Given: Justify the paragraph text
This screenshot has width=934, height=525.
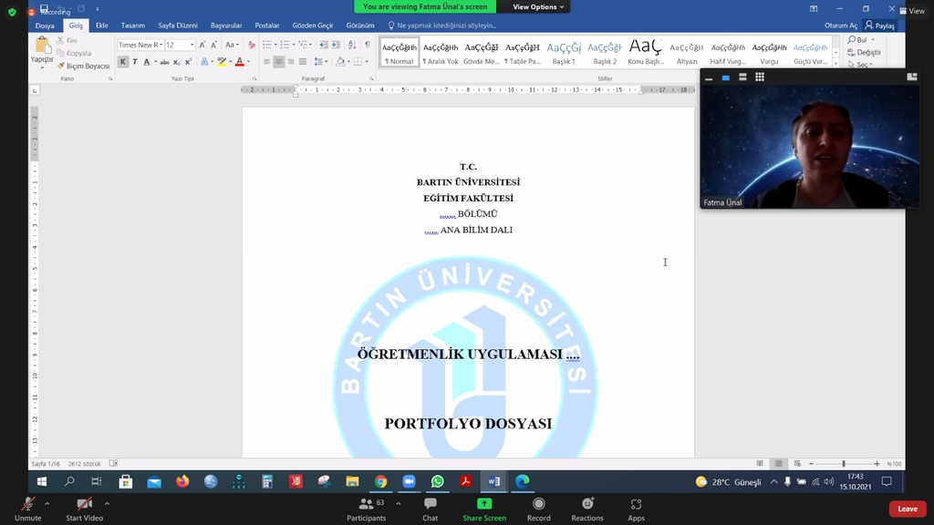Looking at the screenshot, I should 303,62.
